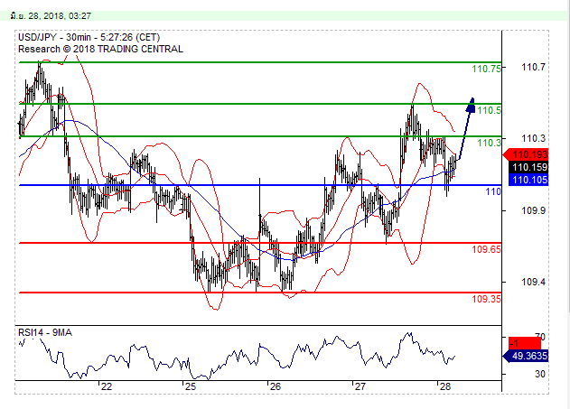Click the red 109.35 support label
The image size is (570, 409).
486,299
